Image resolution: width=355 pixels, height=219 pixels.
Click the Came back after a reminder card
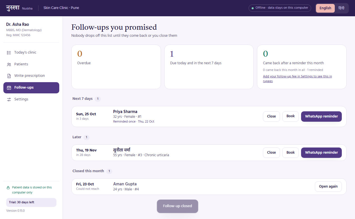pos(302,67)
